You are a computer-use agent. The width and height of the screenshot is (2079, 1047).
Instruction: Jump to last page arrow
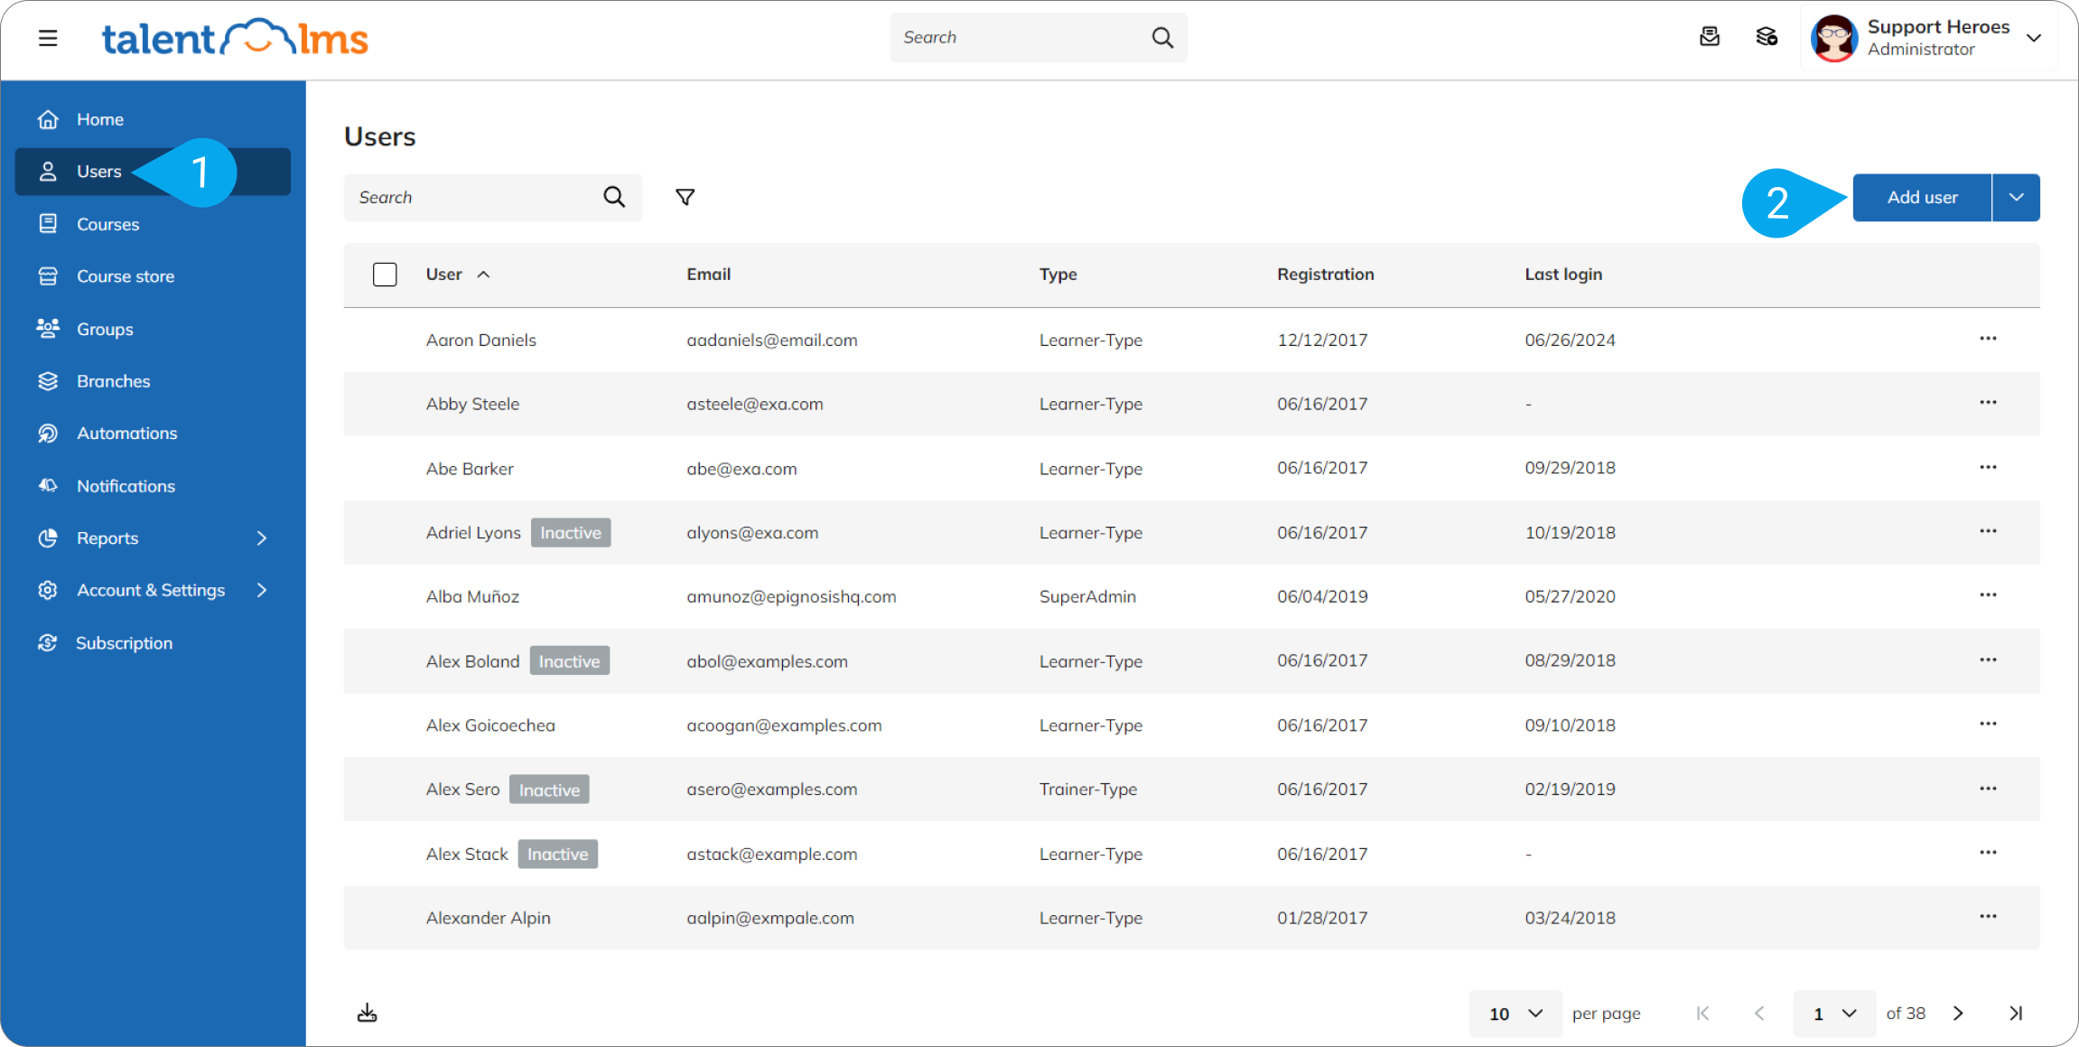pyautogui.click(x=2016, y=1014)
